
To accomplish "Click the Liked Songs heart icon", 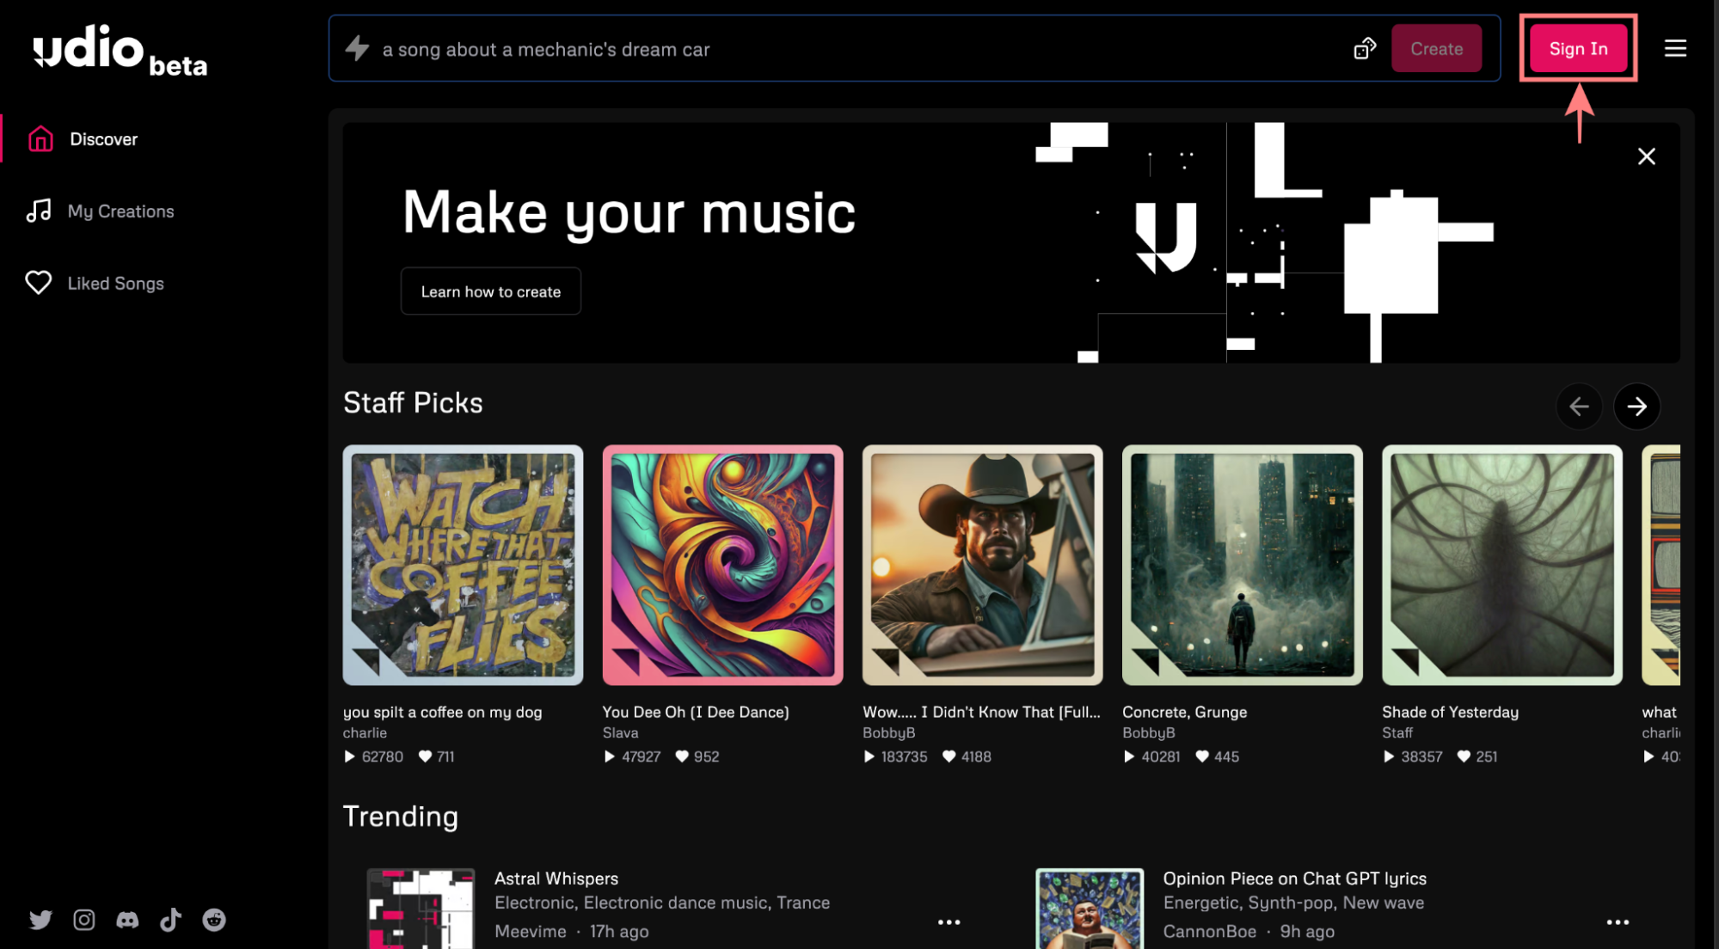I will [37, 282].
